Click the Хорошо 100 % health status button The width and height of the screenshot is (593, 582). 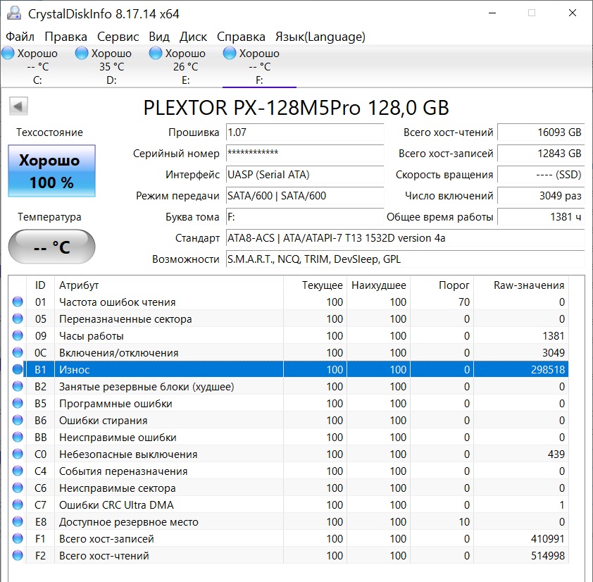pos(51,171)
